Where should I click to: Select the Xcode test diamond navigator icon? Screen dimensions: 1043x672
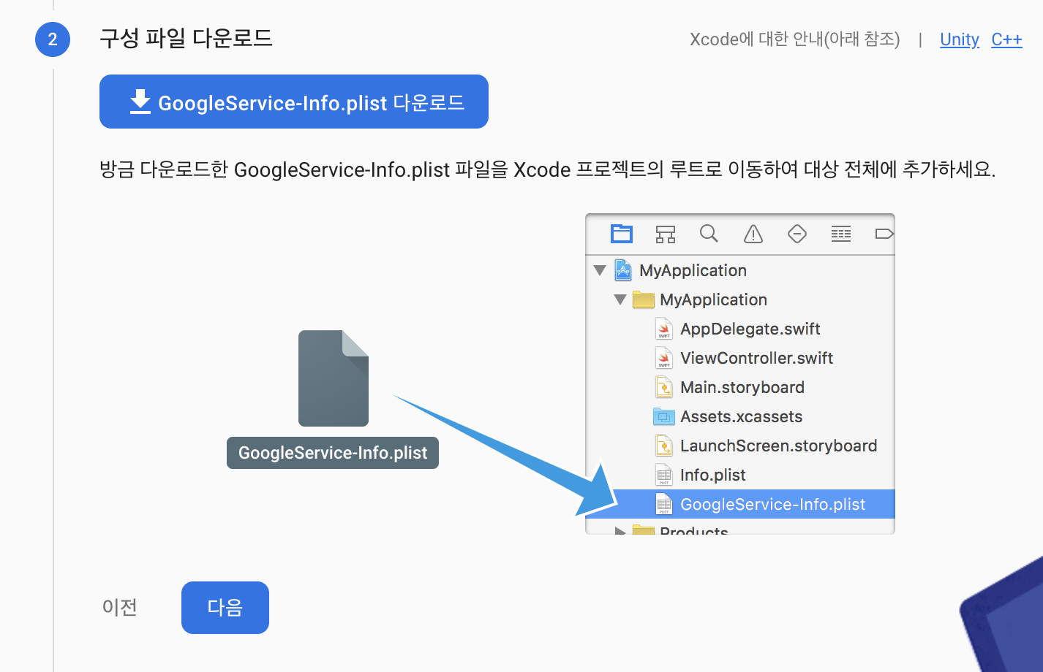click(x=797, y=234)
